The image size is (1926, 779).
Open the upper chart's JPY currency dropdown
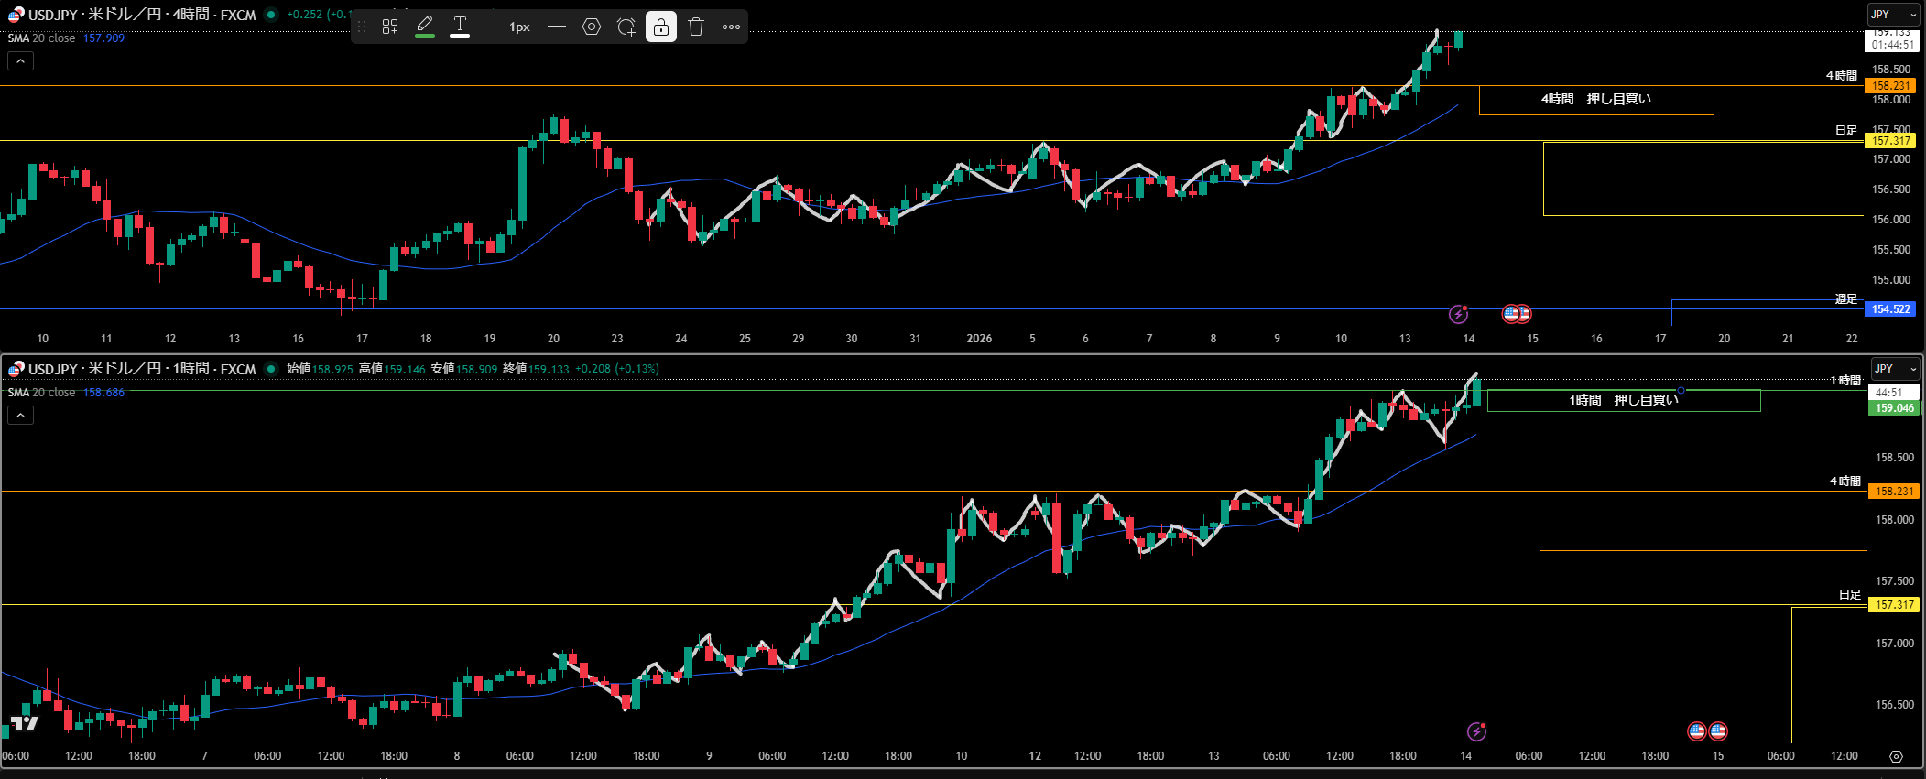click(x=1893, y=15)
